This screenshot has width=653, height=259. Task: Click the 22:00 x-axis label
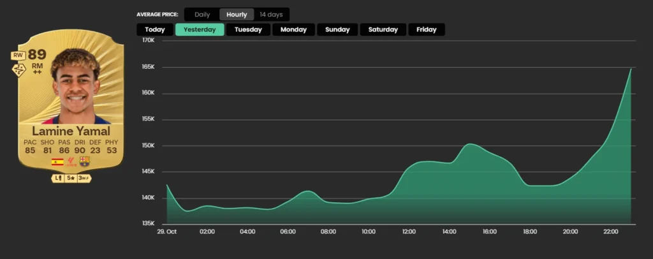tap(610, 232)
